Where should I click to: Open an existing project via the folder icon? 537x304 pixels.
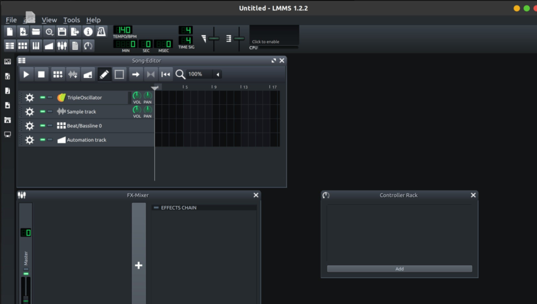36,31
